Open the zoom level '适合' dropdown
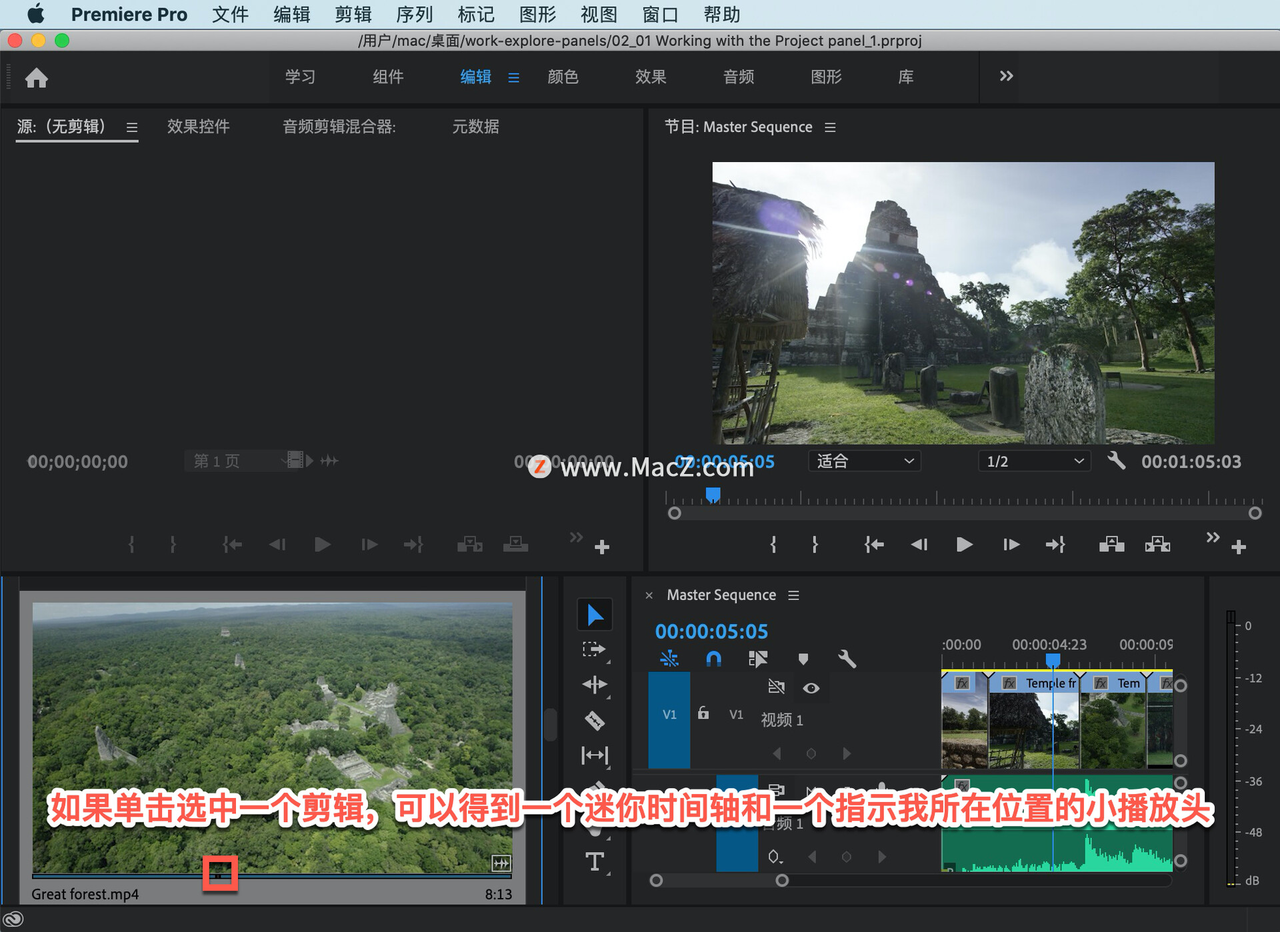 tap(865, 461)
